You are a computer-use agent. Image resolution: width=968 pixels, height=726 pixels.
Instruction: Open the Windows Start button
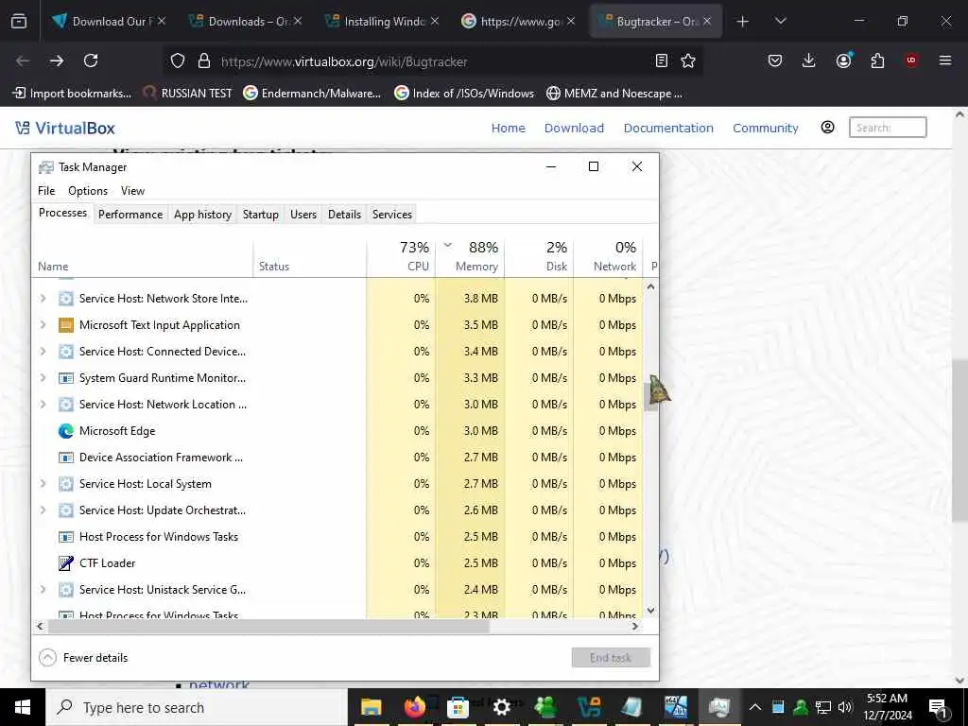(23, 707)
